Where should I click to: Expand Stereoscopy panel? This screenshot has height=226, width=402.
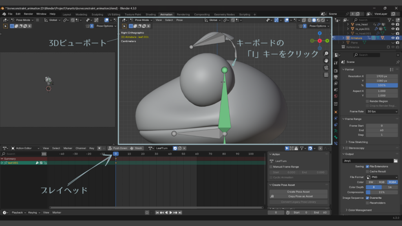(x=343, y=148)
